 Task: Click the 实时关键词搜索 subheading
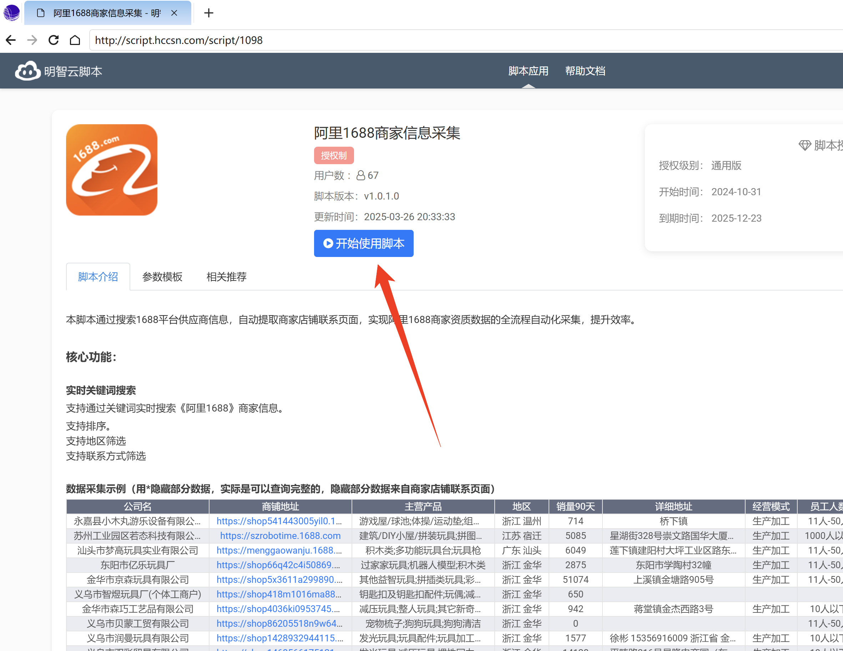(x=101, y=390)
